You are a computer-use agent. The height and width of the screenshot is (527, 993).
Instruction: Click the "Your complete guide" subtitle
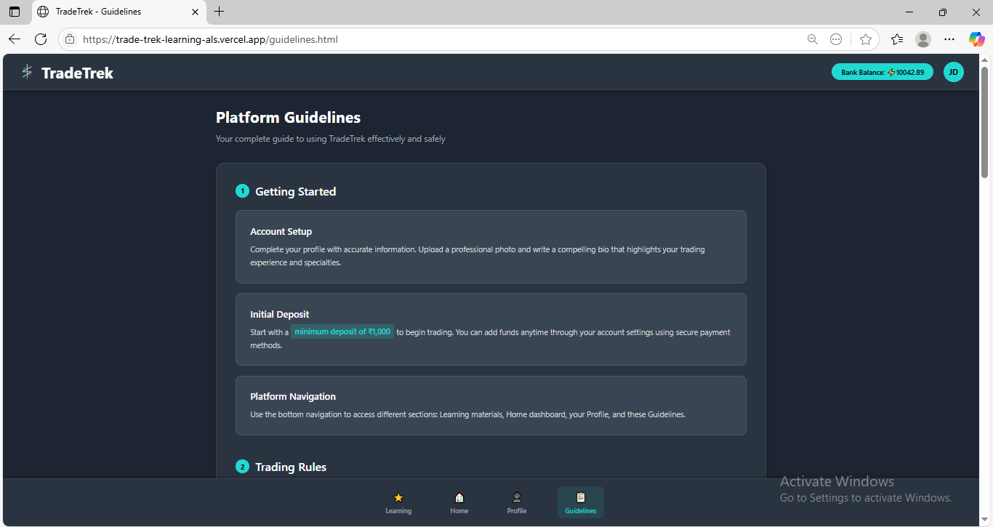click(x=331, y=139)
